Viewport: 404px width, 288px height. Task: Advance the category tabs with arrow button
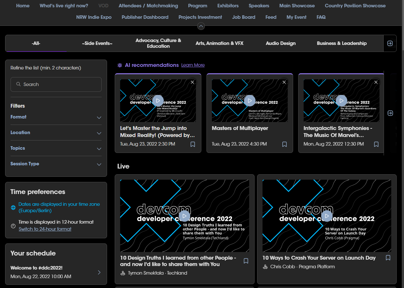(x=390, y=43)
